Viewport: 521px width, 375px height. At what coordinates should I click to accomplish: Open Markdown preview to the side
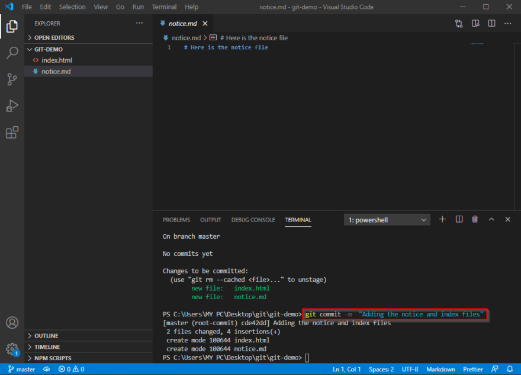coord(475,24)
